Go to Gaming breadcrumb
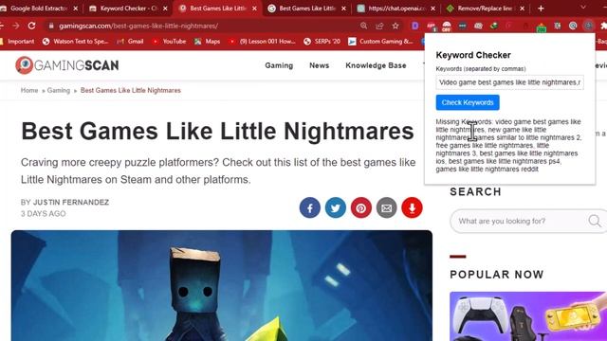Screen dimensions: 607x341 [59, 90]
